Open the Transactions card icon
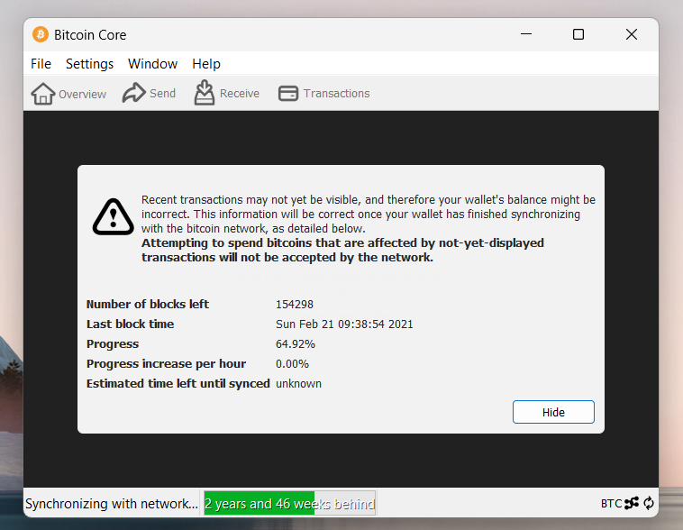This screenshot has height=530, width=683. [x=288, y=93]
